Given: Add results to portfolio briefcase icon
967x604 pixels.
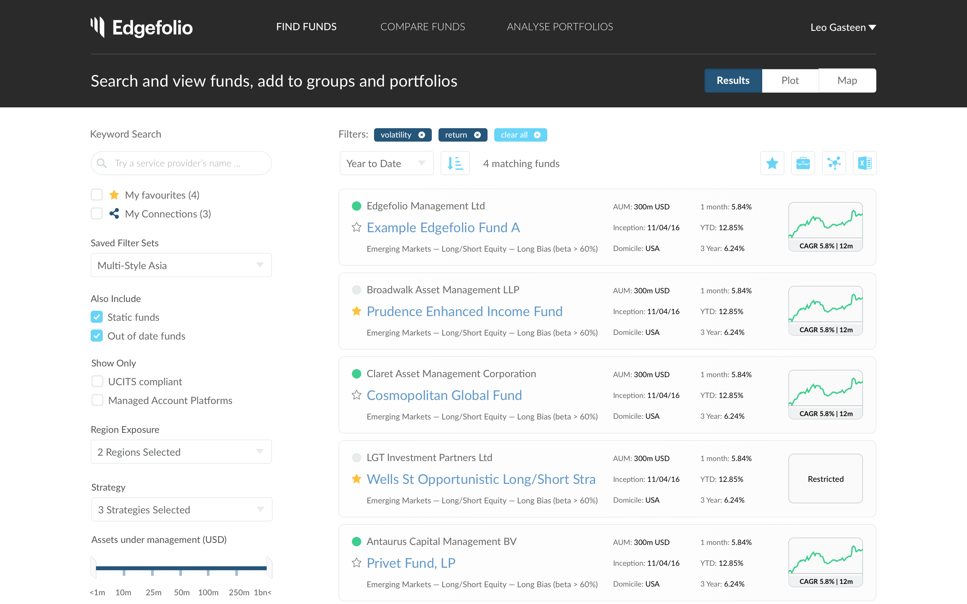Looking at the screenshot, I should click(803, 163).
